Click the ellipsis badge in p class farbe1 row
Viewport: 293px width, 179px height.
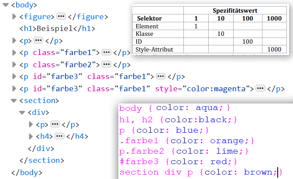106,52
